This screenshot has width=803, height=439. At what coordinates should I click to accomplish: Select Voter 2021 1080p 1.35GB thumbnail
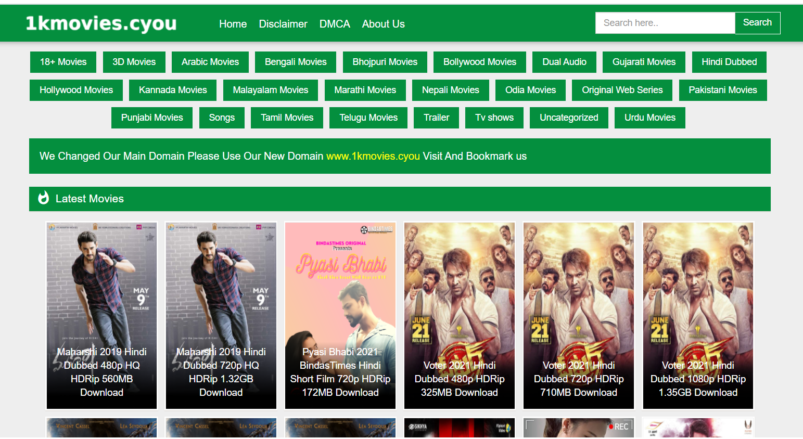(x=698, y=315)
